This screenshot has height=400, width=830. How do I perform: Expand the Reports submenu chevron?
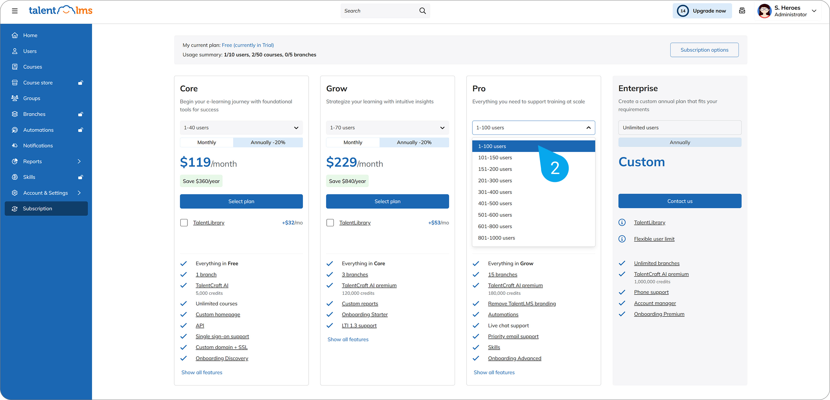click(x=79, y=161)
